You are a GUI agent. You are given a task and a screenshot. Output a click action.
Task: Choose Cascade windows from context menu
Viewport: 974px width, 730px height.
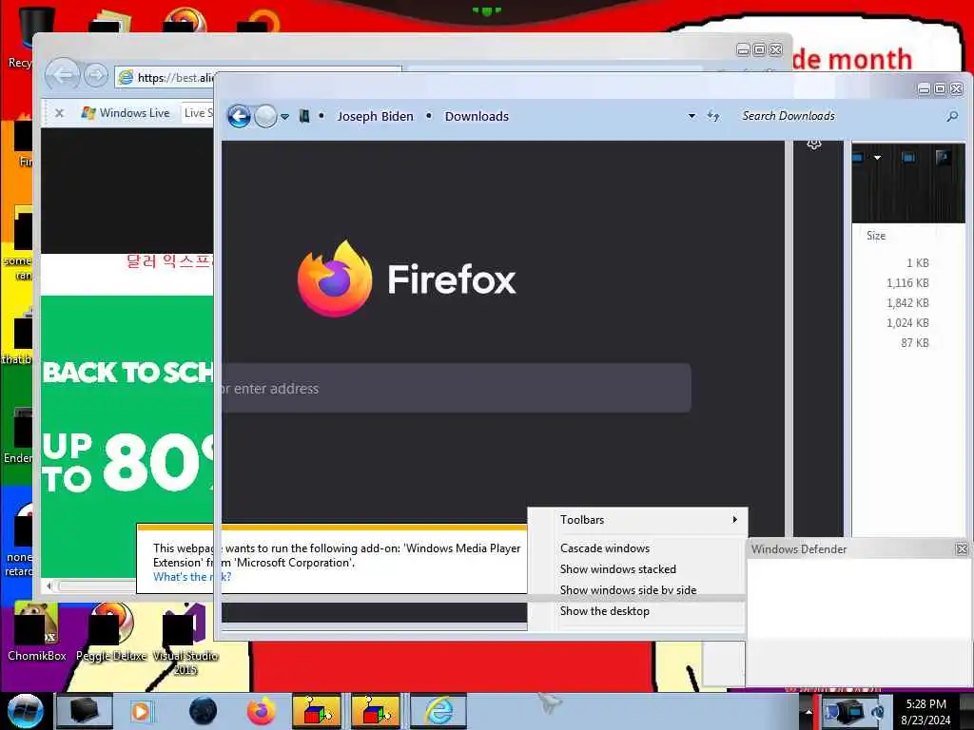tap(637, 548)
